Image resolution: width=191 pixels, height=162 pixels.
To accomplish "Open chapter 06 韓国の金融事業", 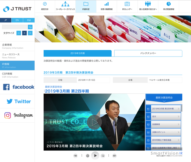I will 163,147.
